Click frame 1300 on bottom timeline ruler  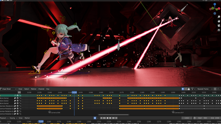[189, 122]
